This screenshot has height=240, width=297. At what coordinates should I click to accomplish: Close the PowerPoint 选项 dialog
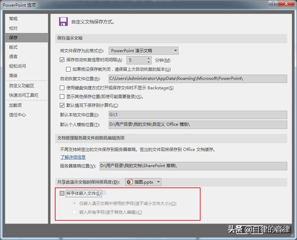click(x=287, y=3)
